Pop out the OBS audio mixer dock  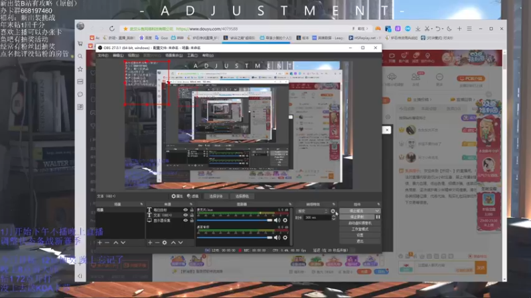coord(290,204)
